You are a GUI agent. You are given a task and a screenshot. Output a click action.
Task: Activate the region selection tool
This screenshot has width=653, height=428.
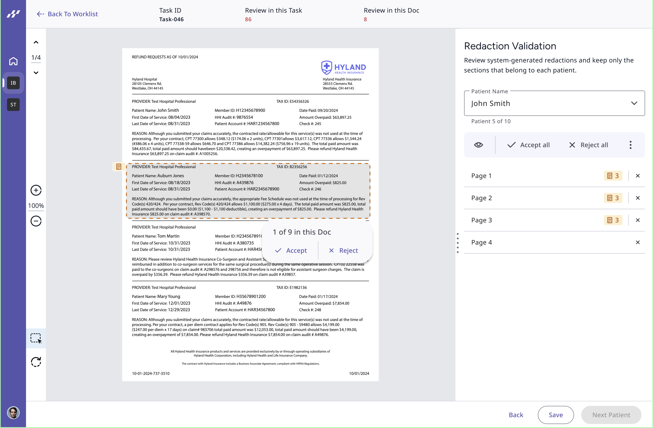pyautogui.click(x=36, y=338)
